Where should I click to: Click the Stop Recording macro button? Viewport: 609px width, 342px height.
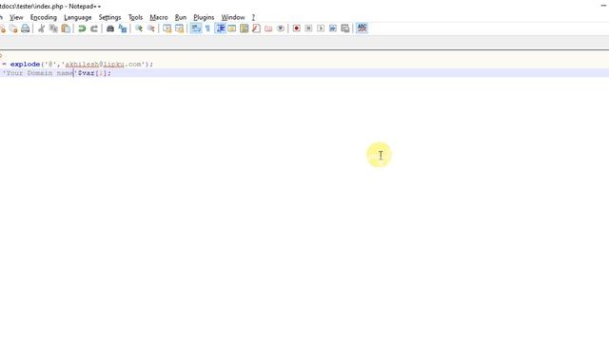click(x=308, y=28)
